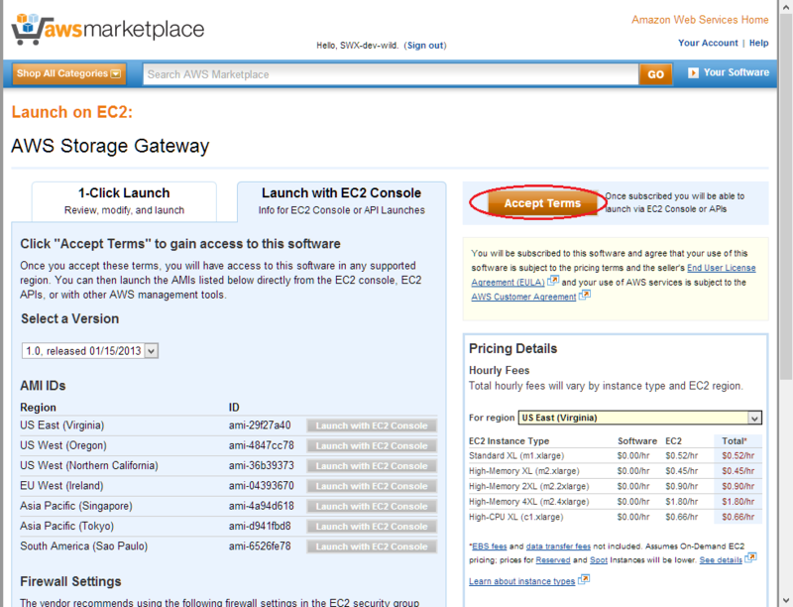The width and height of the screenshot is (793, 607).
Task: Click the scrollbar up arrow
Action: [x=785, y=7]
